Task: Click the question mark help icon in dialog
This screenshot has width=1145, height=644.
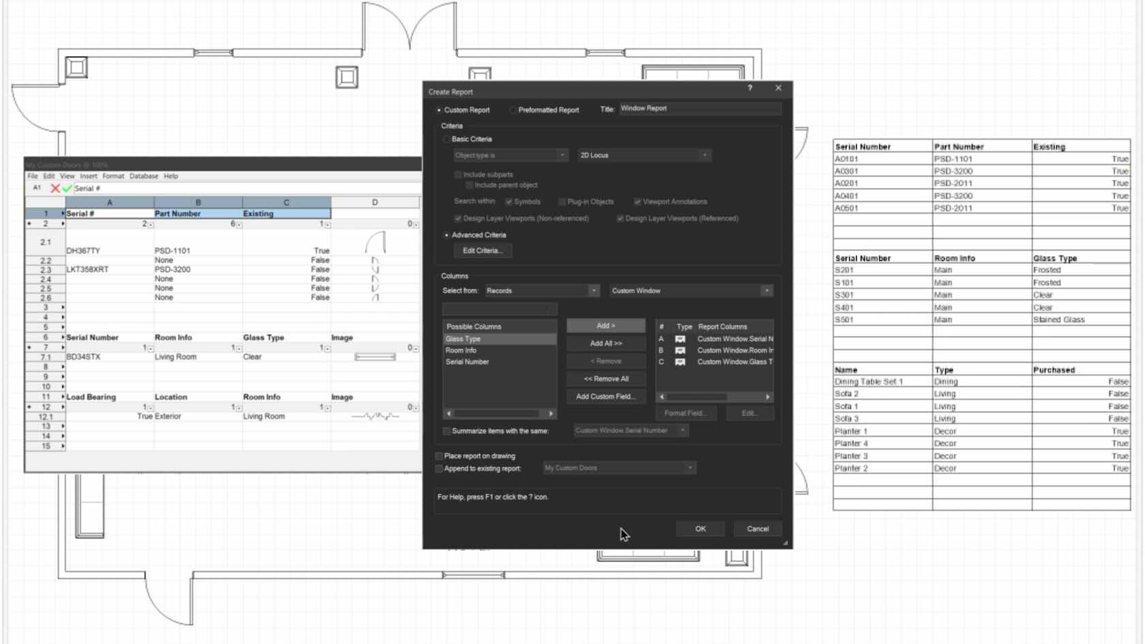Action: 750,88
